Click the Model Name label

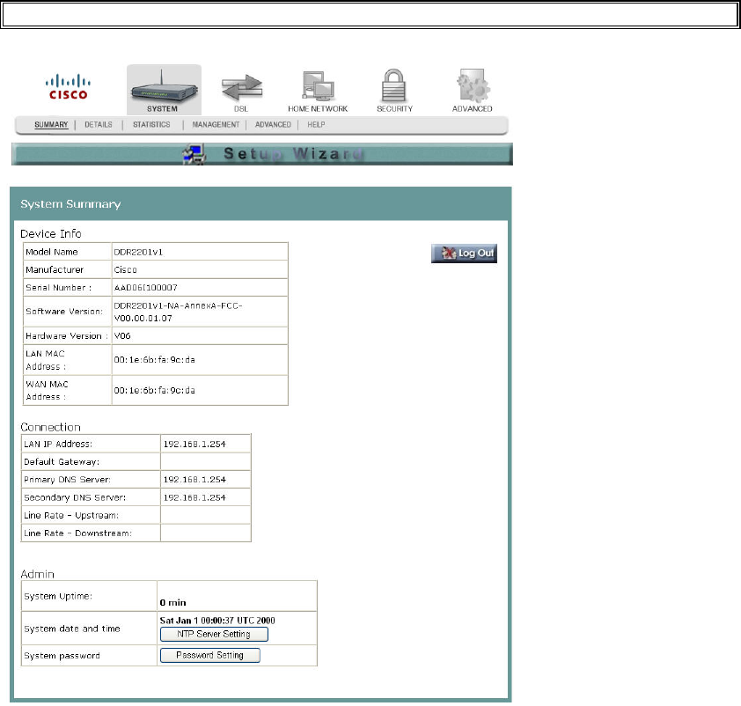click(52, 252)
